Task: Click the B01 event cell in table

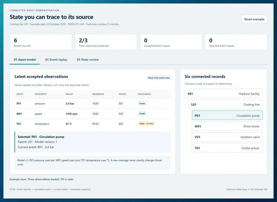Action: click(121, 104)
